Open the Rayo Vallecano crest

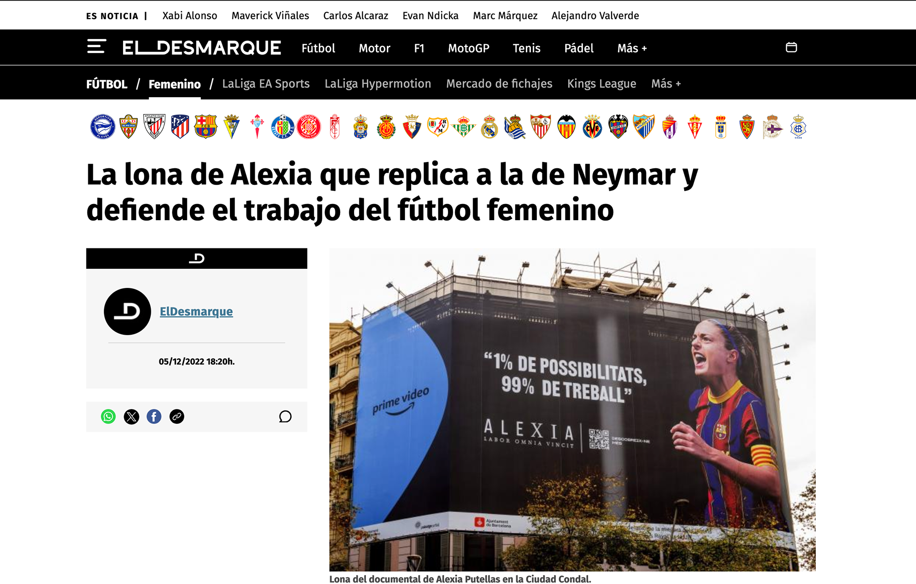(x=437, y=127)
